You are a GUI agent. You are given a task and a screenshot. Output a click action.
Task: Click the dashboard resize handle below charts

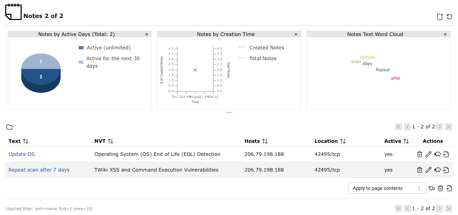229,112
